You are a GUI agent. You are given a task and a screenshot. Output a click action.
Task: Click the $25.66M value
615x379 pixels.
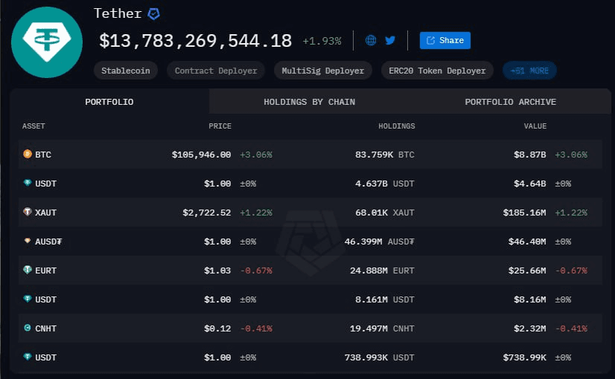[x=527, y=271]
